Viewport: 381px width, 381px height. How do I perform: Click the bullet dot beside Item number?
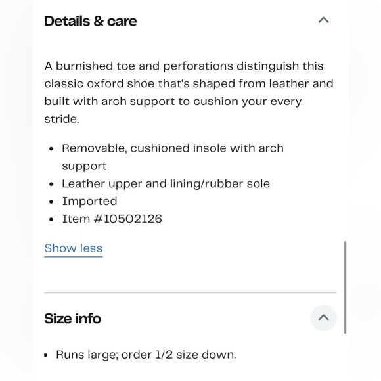tap(51, 219)
